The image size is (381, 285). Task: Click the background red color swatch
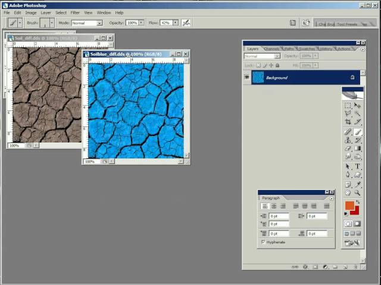[x=357, y=211]
